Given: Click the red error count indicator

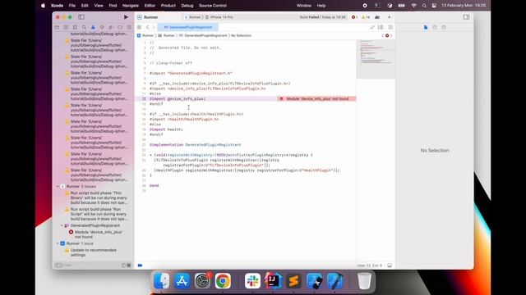Looking at the screenshot, I should point(354,17).
